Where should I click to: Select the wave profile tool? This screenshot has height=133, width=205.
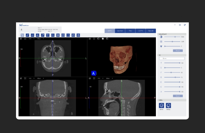click(53, 35)
